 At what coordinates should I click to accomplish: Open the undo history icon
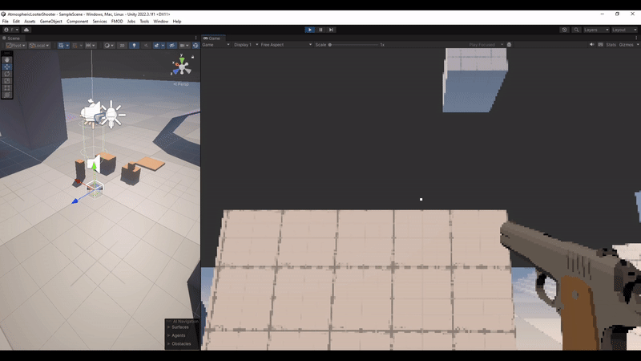coord(565,30)
